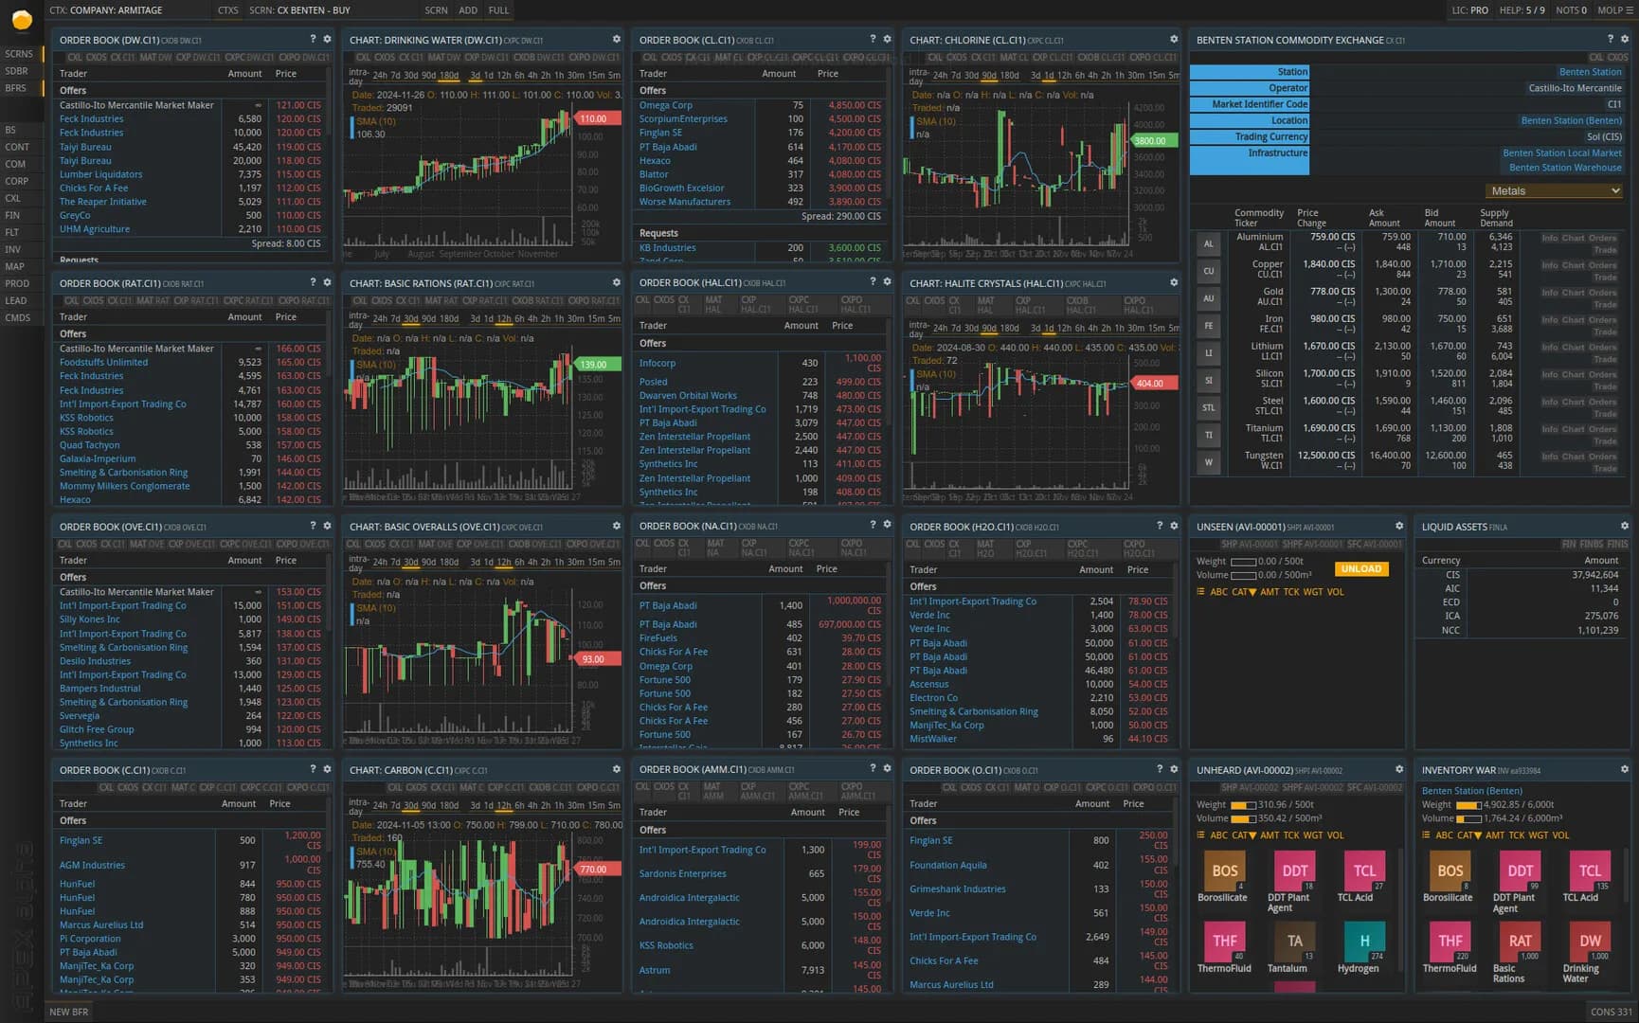Switch to the BFRS sidebar tab

(16, 88)
